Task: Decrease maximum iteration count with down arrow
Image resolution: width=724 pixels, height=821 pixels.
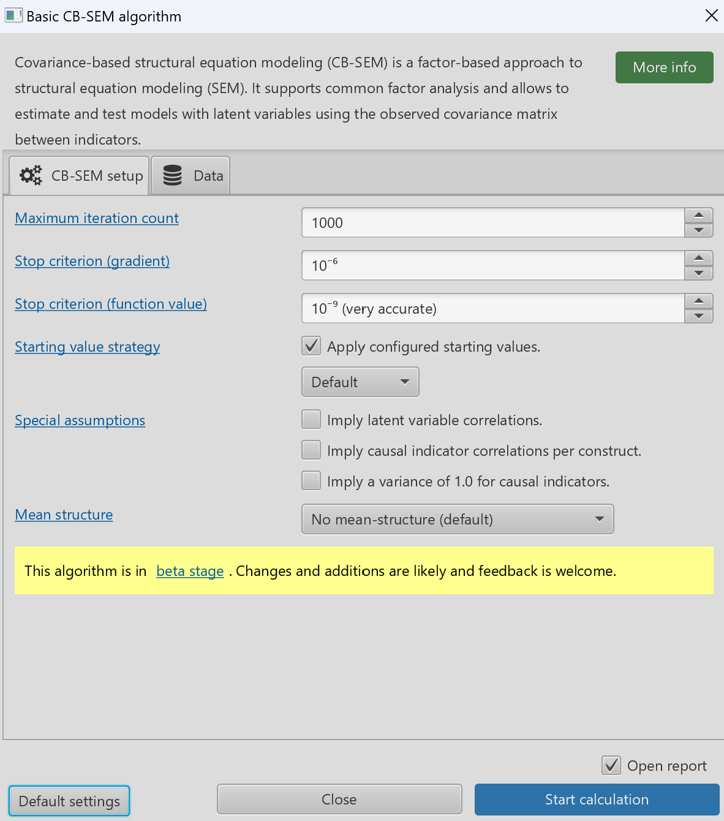Action: click(698, 230)
